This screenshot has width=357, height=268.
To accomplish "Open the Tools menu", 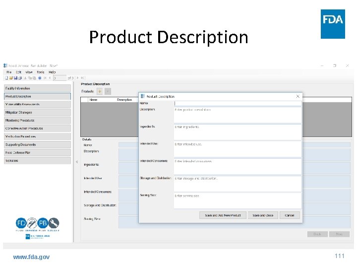I will 40,72.
